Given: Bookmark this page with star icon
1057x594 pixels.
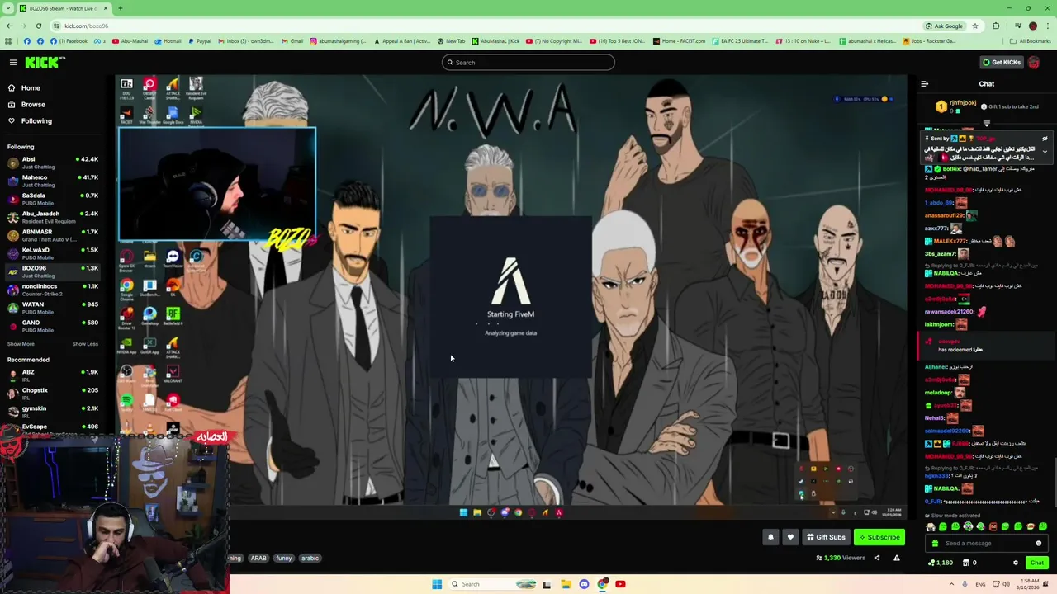Looking at the screenshot, I should 975,26.
